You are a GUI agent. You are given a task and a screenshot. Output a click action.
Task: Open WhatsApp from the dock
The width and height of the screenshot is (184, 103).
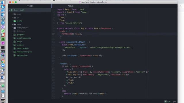click(x=3, y=31)
